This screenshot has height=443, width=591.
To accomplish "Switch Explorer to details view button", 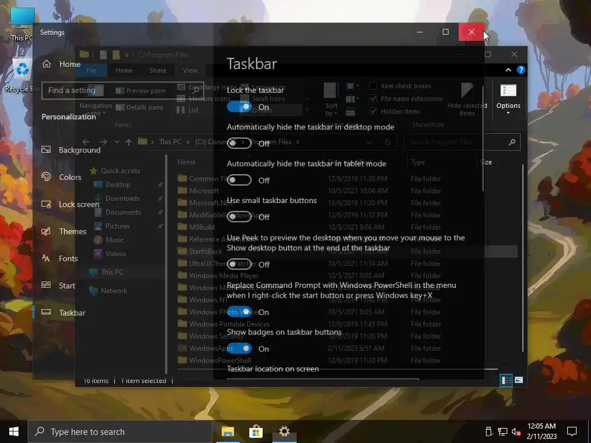I will point(506,380).
